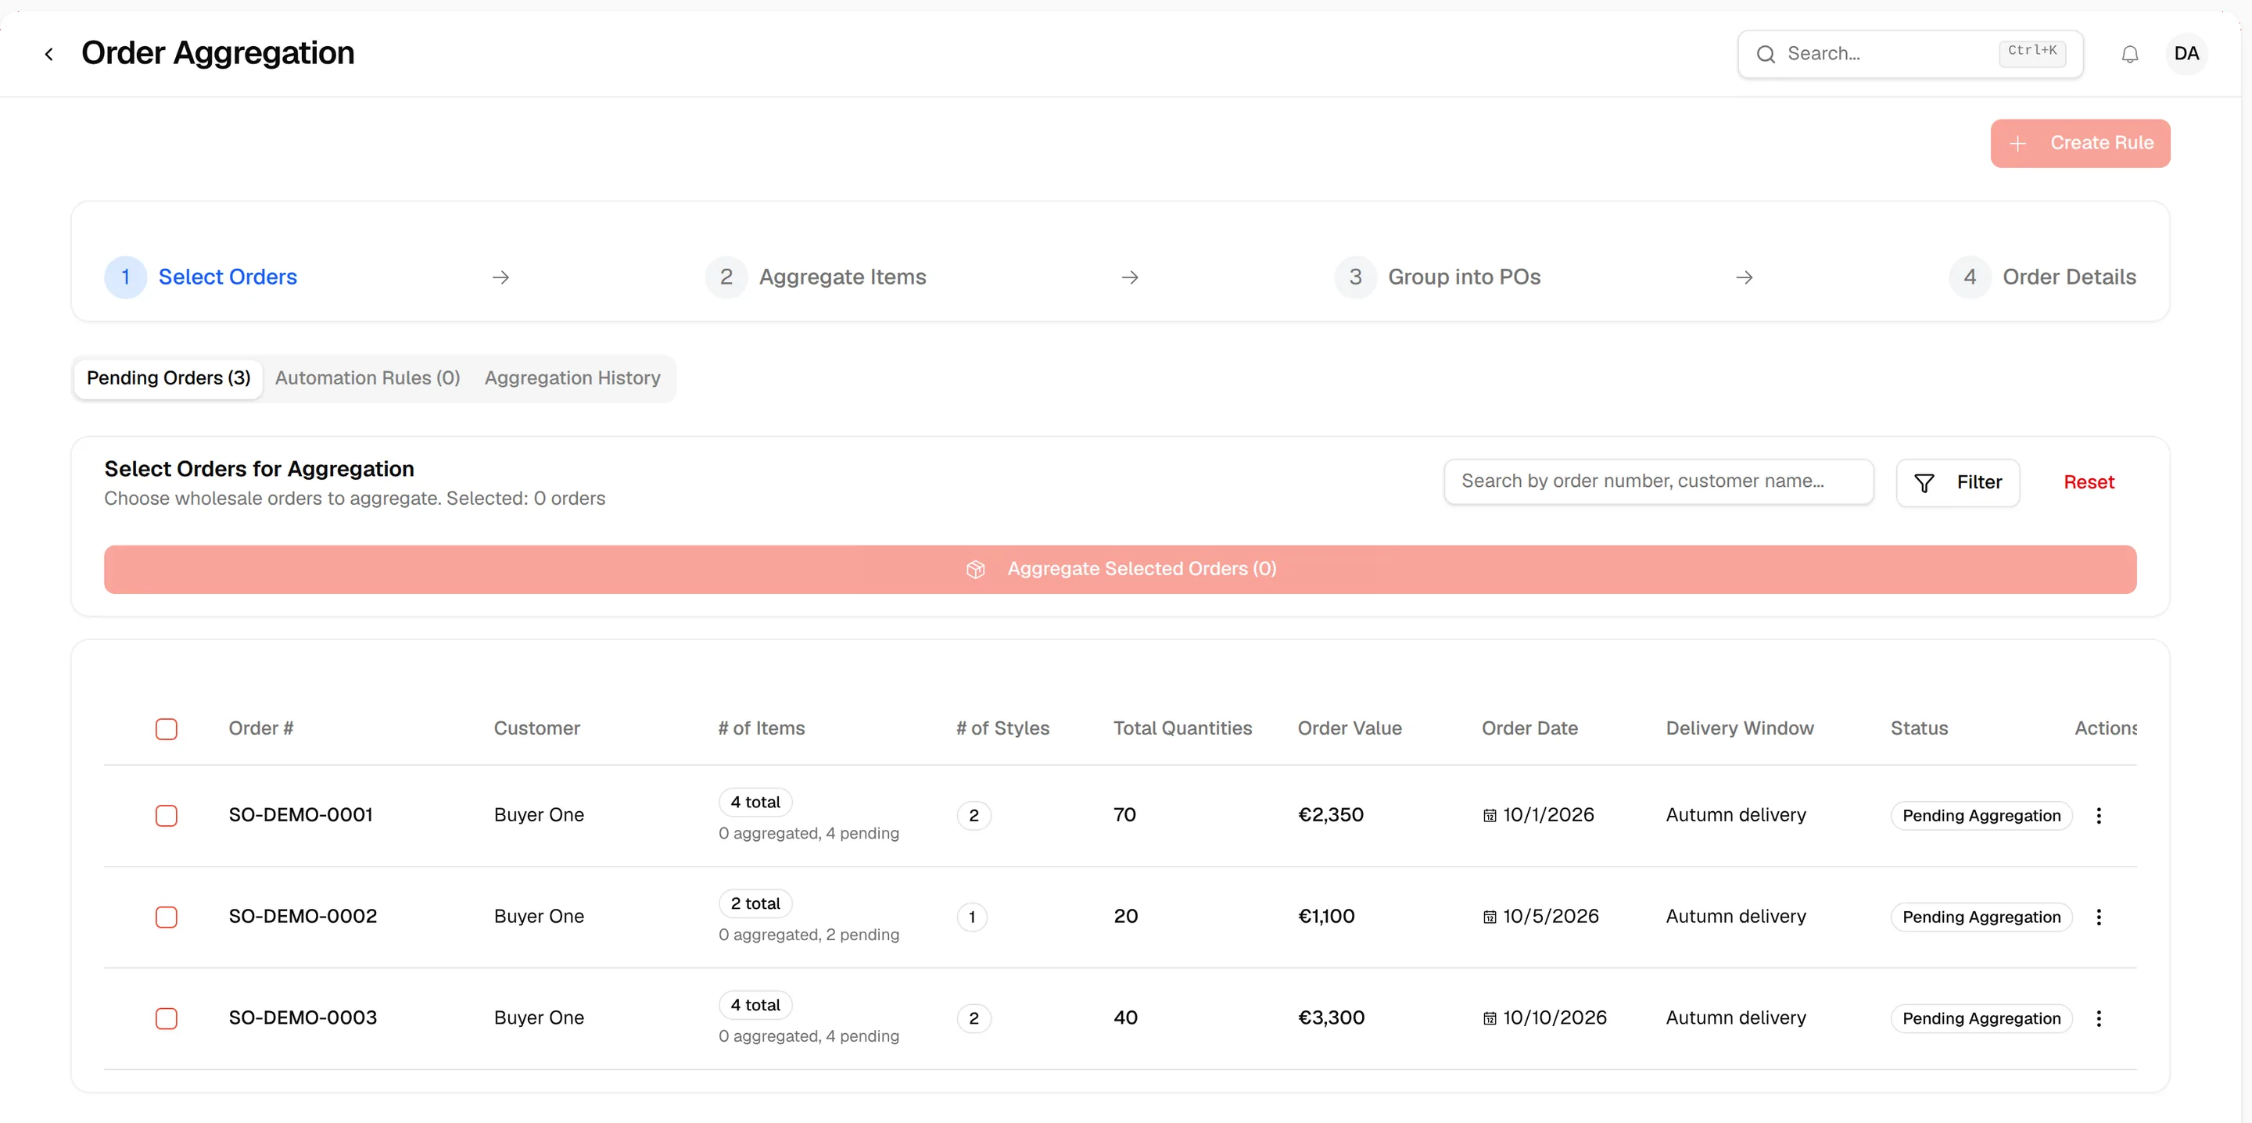Click the Total Quantities column header

point(1182,729)
